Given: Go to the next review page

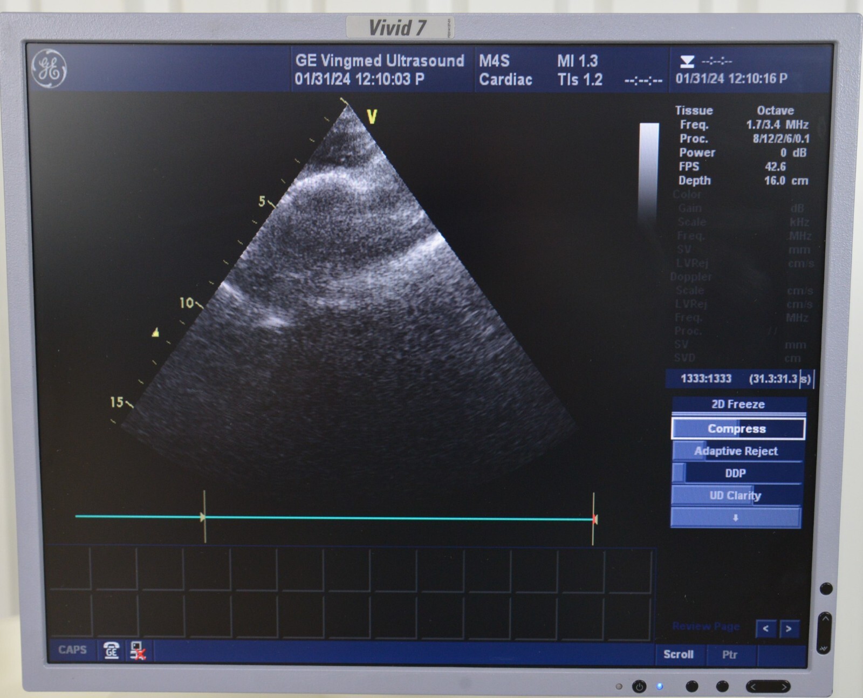Looking at the screenshot, I should (789, 628).
